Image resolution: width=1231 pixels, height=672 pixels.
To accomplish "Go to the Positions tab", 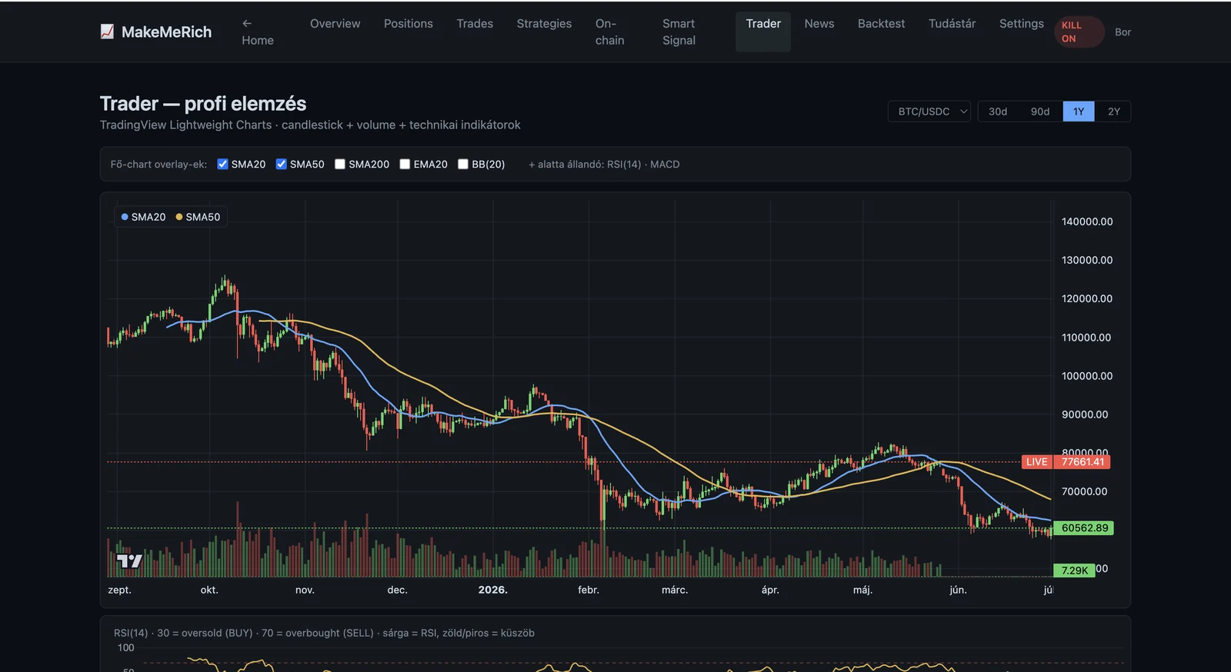I will coord(409,24).
